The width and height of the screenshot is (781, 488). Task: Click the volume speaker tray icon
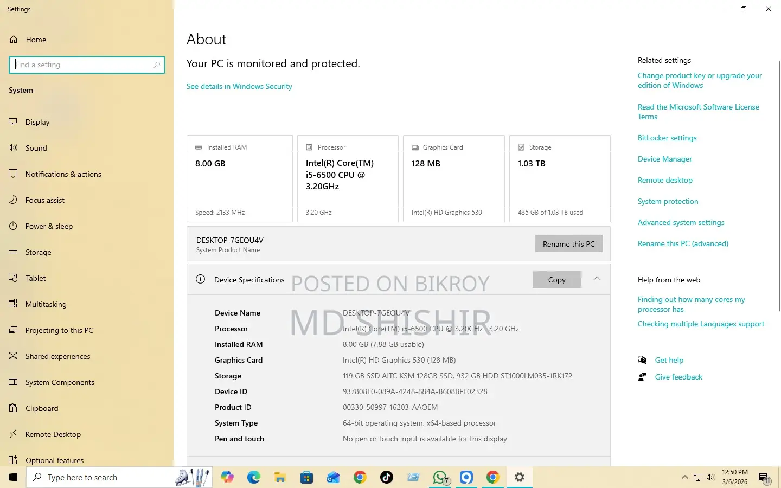(x=711, y=477)
